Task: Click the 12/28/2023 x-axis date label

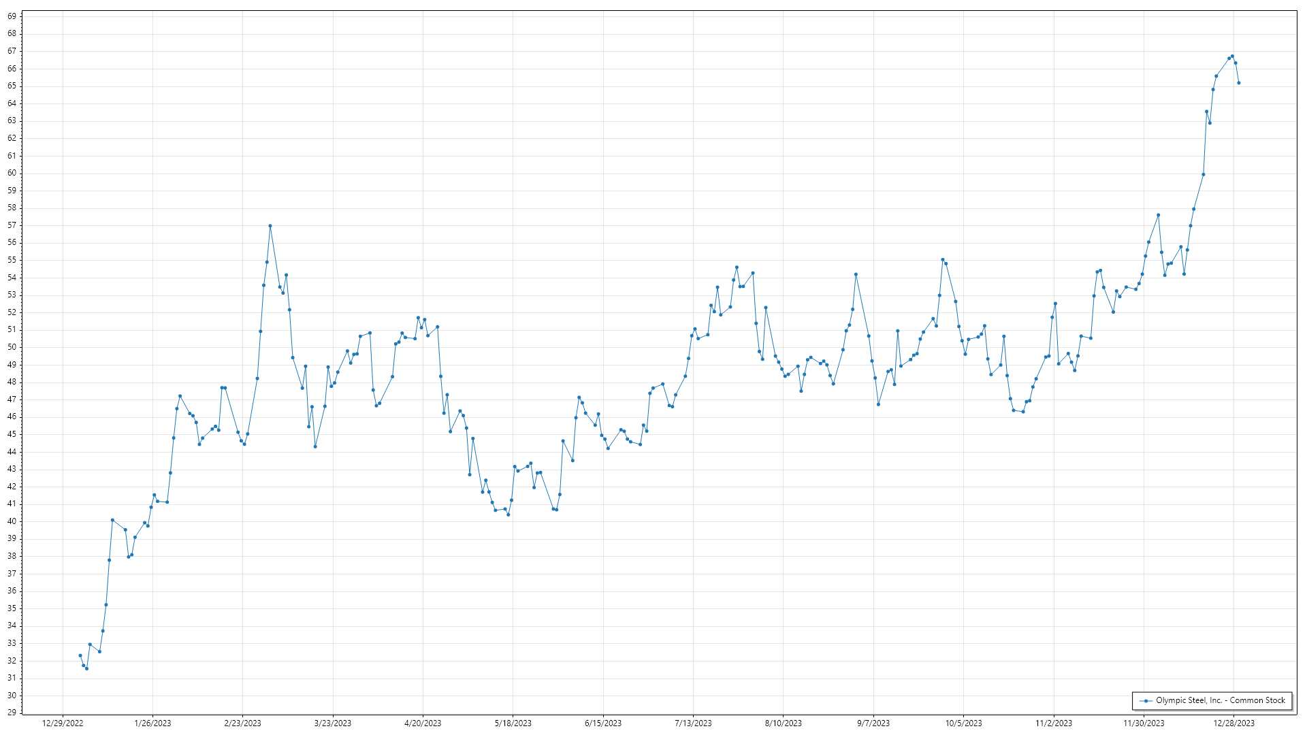Action: (1233, 723)
